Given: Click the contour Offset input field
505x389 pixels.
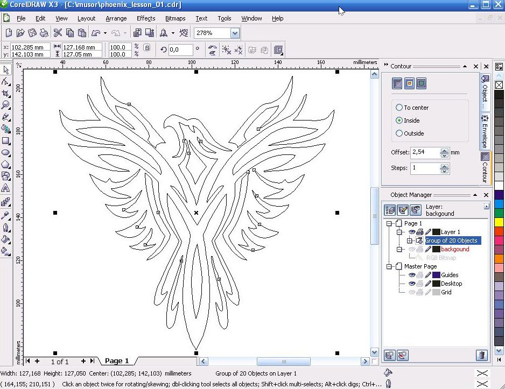Looking at the screenshot, I should [424, 152].
